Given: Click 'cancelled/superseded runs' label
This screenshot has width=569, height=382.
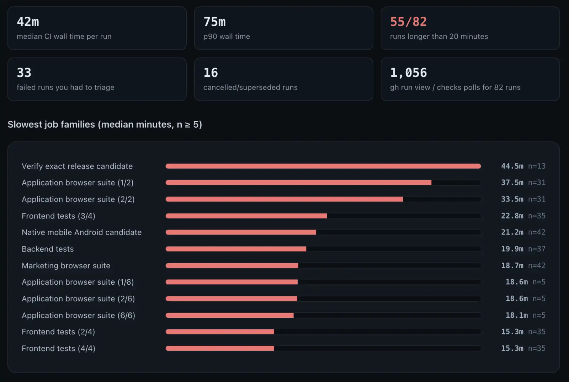Looking at the screenshot, I should click(250, 87).
